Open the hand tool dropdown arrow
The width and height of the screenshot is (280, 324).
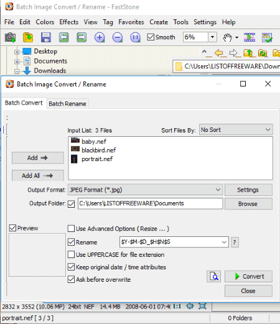pos(236,37)
